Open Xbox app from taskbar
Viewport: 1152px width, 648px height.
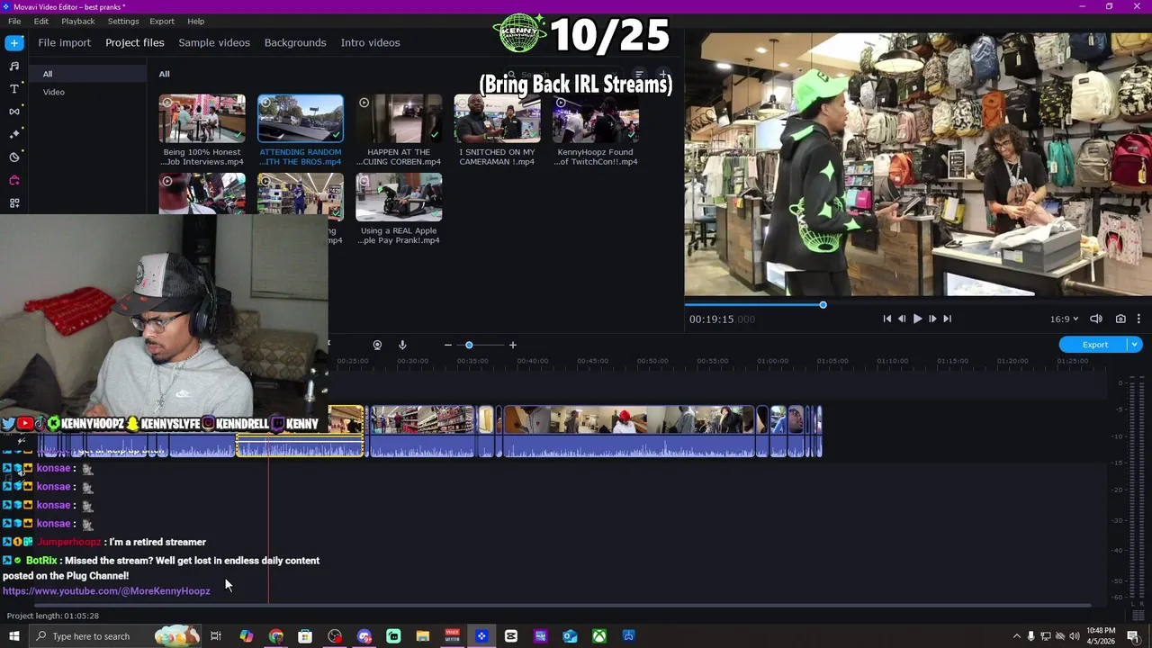598,636
